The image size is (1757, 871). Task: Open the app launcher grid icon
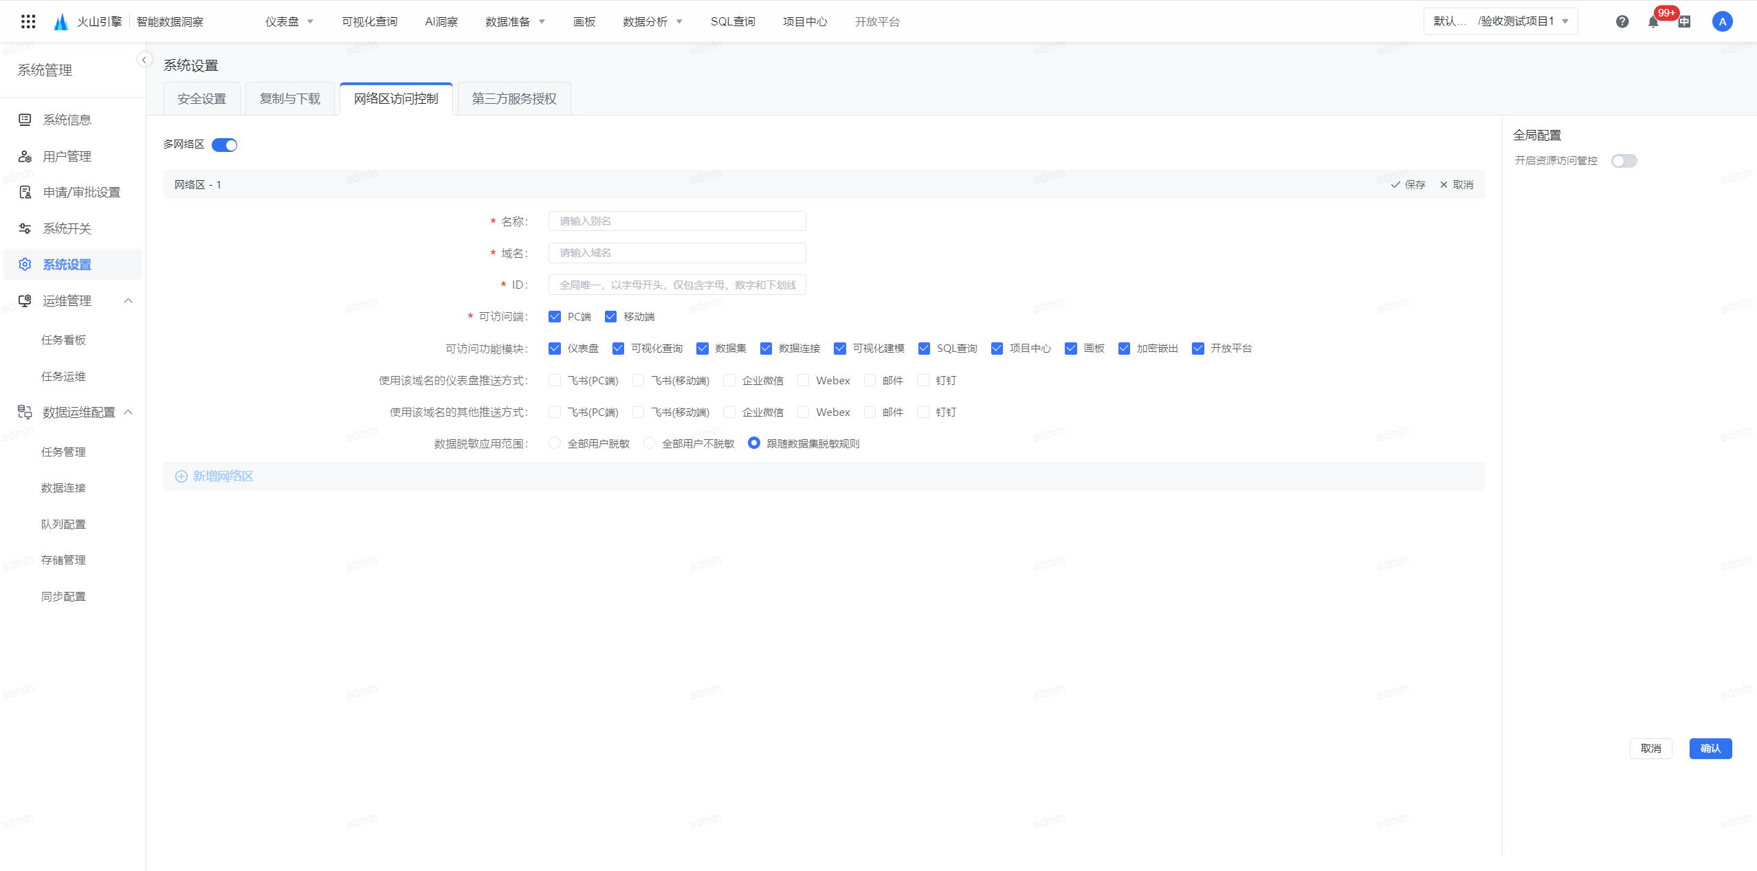click(x=28, y=21)
